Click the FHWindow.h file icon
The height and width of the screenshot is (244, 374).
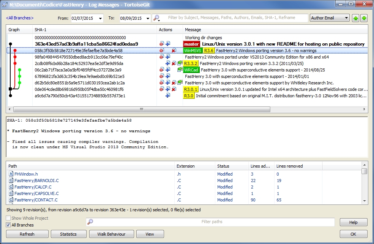click(11, 174)
